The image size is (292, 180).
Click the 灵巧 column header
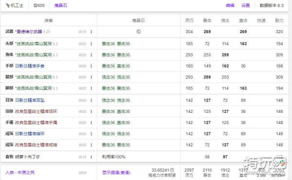(189, 20)
